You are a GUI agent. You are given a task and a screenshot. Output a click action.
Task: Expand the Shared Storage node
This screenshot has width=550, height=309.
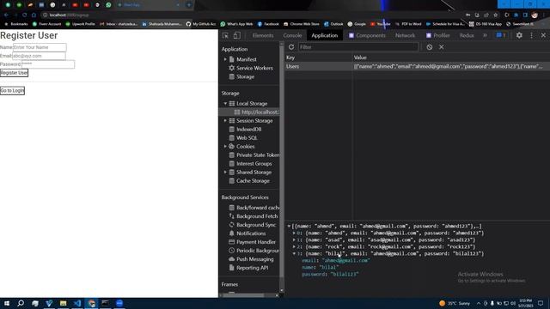point(225,173)
